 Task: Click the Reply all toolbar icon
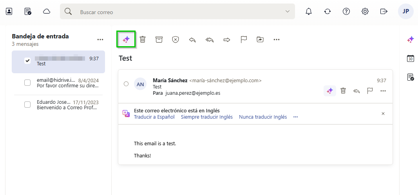(209, 40)
